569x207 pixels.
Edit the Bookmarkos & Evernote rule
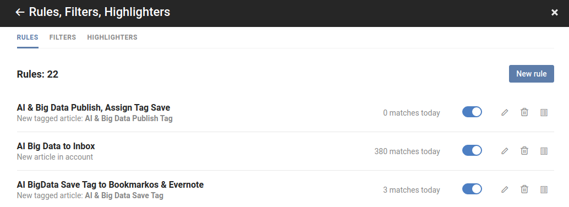pos(505,189)
